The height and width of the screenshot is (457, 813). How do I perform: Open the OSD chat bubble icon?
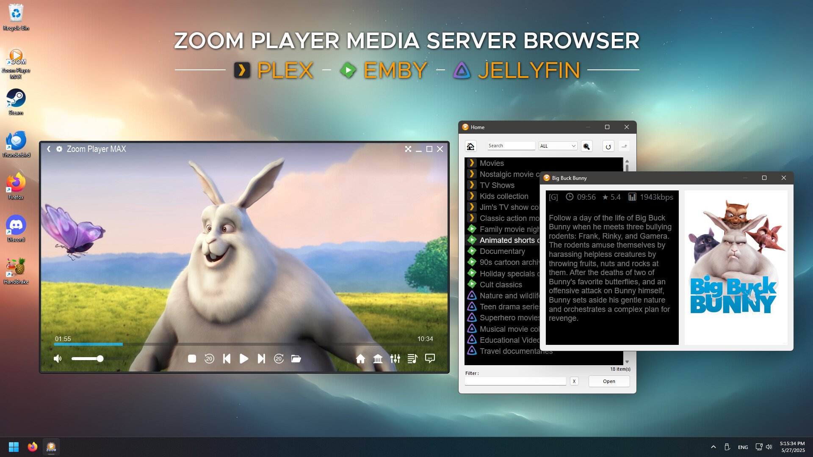(x=430, y=358)
